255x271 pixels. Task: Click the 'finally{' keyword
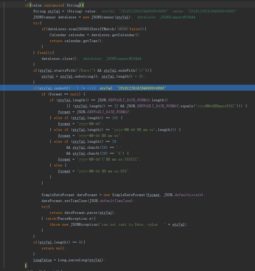point(45,53)
